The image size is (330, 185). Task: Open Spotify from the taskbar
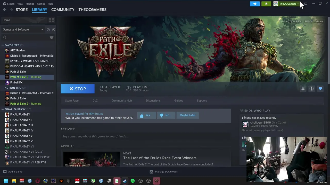[133, 181]
